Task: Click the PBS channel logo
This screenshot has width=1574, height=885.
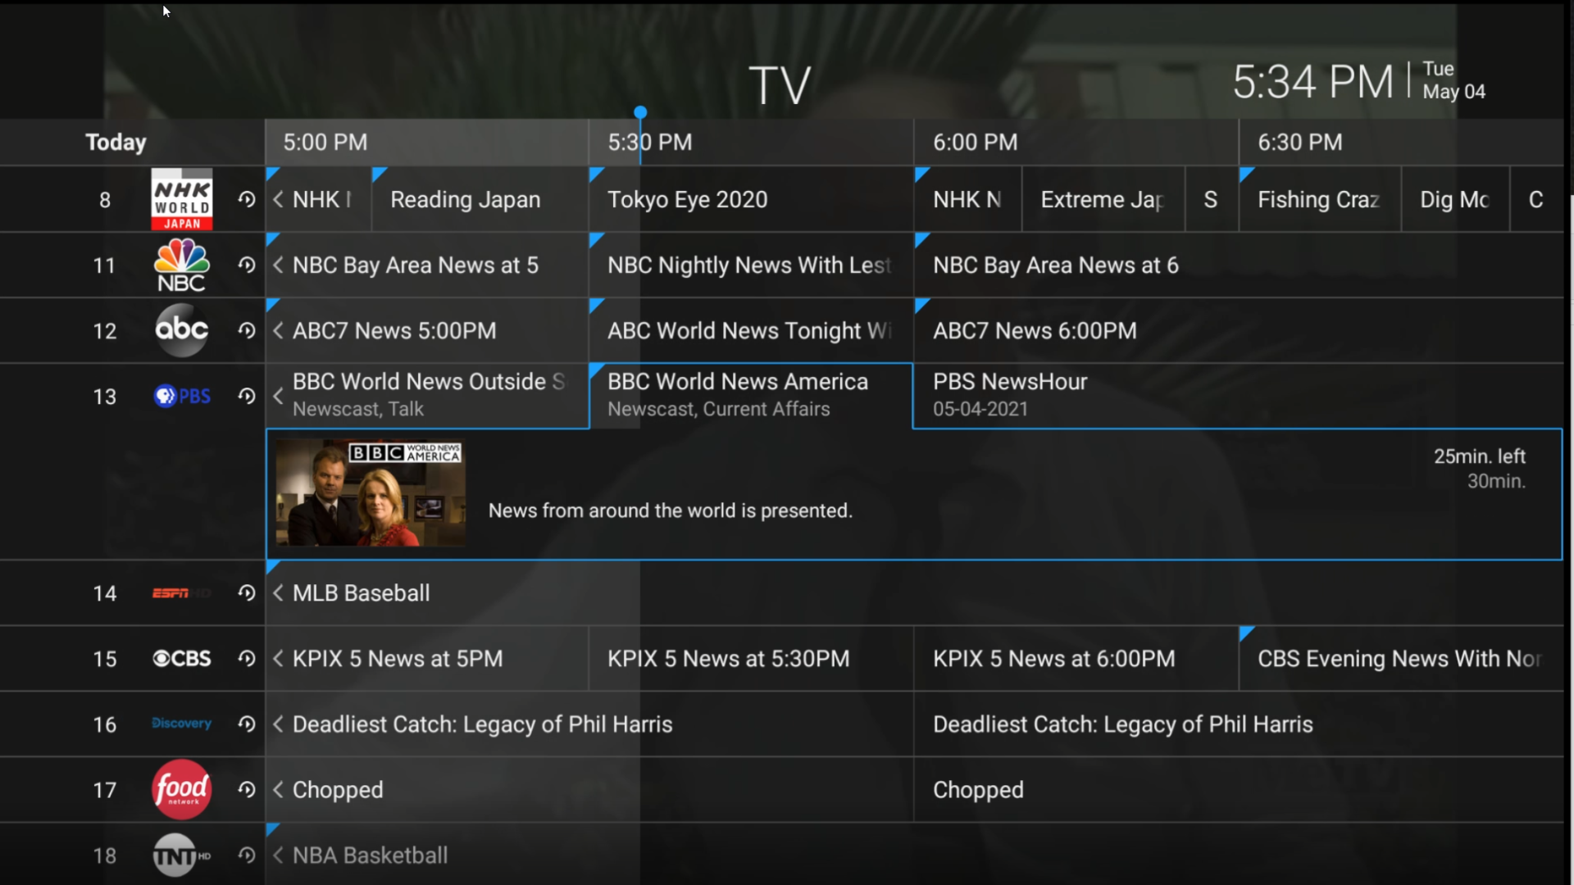Action: click(181, 396)
